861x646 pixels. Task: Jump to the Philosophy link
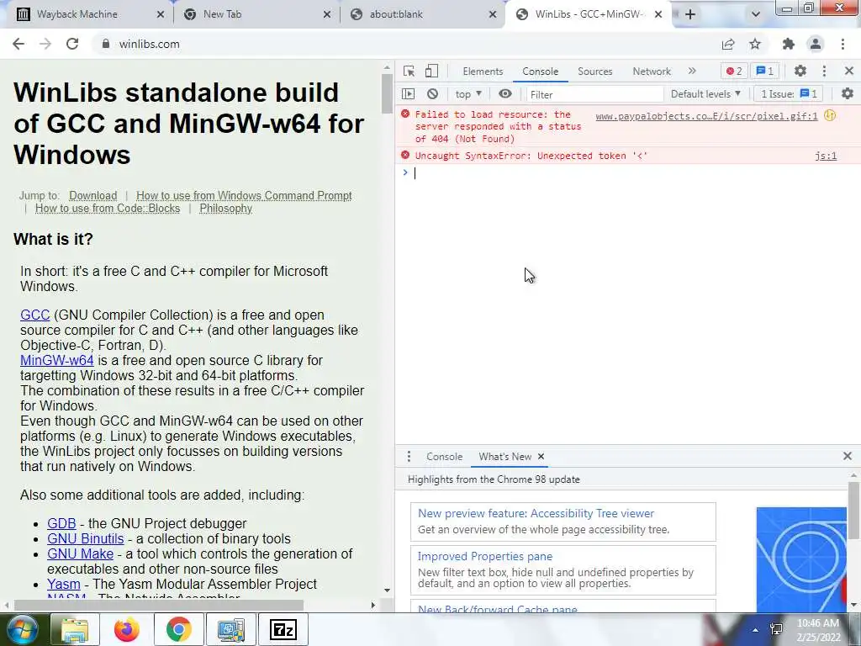(225, 209)
